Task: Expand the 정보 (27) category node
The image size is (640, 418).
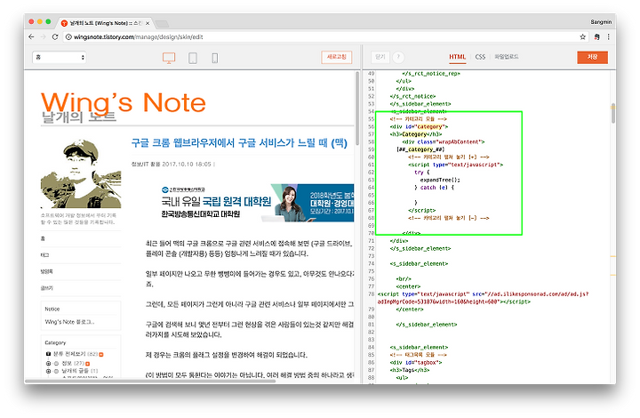Action: (x=48, y=363)
